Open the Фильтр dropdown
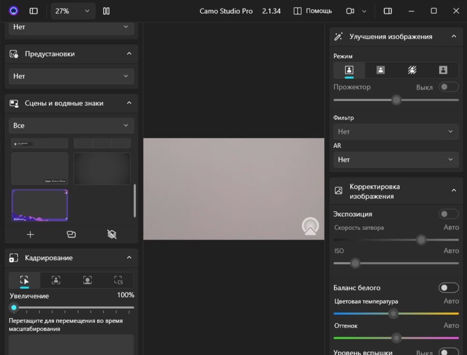Image resolution: width=467 pixels, height=355 pixels. tap(396, 132)
